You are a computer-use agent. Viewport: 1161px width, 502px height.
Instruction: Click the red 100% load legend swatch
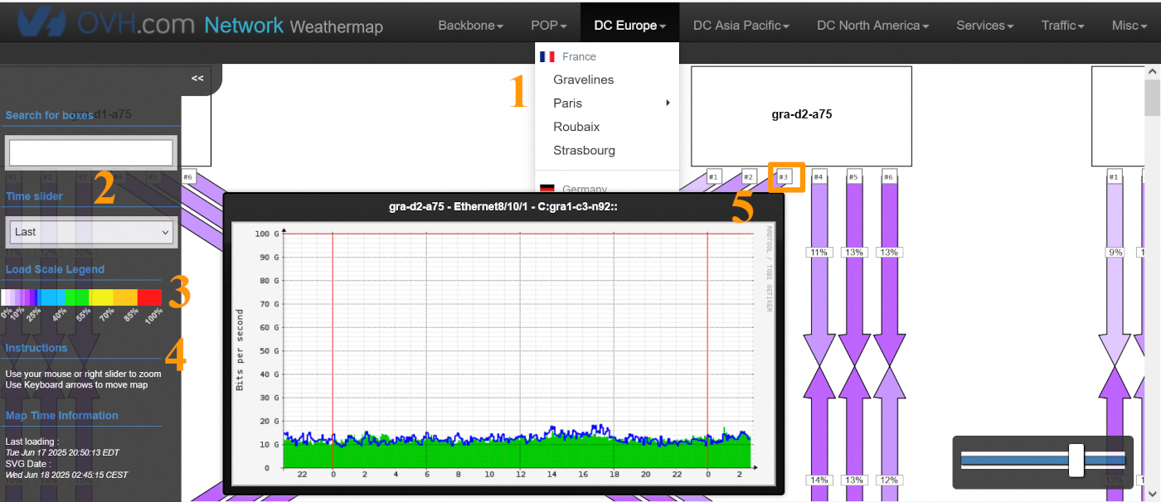(x=149, y=297)
